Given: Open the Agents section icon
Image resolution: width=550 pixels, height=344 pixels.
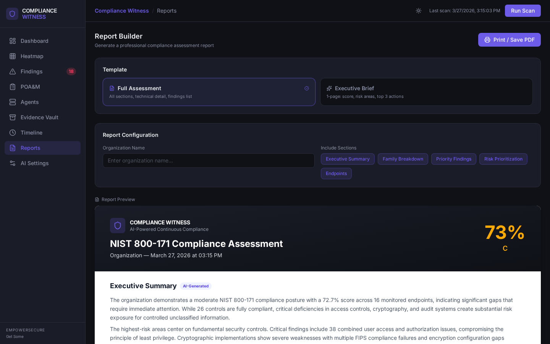Looking at the screenshot, I should 13,102.
